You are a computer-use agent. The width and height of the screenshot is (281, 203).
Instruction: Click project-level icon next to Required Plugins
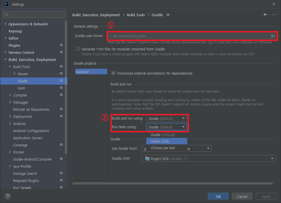(61, 180)
